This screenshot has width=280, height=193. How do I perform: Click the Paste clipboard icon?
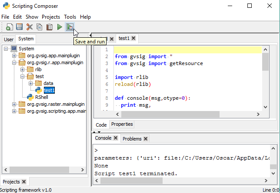pyautogui.click(x=50, y=27)
